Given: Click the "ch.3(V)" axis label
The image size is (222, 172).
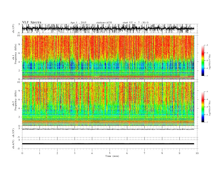Looking at the screenshot, I should coord(13,133).
